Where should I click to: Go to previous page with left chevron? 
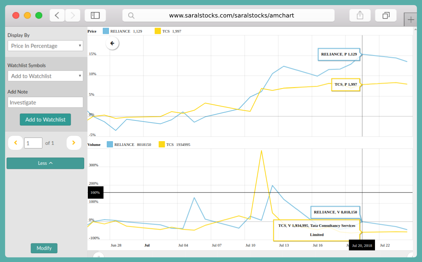(16, 143)
